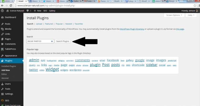The image size is (200, 106).
Task: Click the WordPress logo in admin bar
Action: pyautogui.click(x=2, y=11)
